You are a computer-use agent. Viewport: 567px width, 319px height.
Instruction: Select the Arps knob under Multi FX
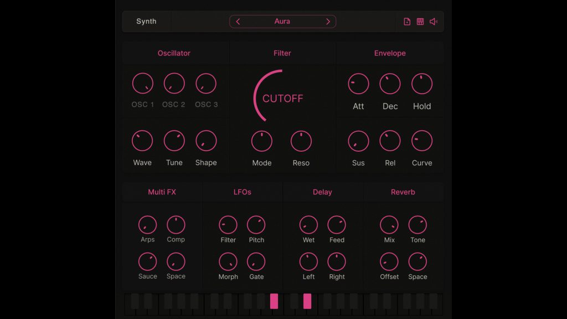point(147,224)
